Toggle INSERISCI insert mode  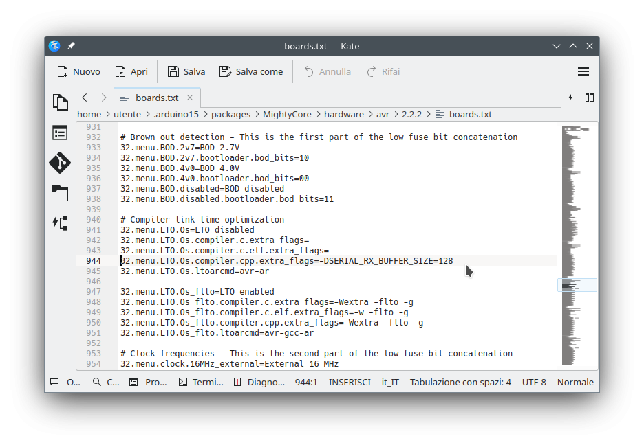(x=350, y=382)
